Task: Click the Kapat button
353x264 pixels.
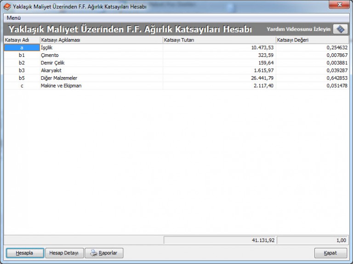Action: click(330, 253)
